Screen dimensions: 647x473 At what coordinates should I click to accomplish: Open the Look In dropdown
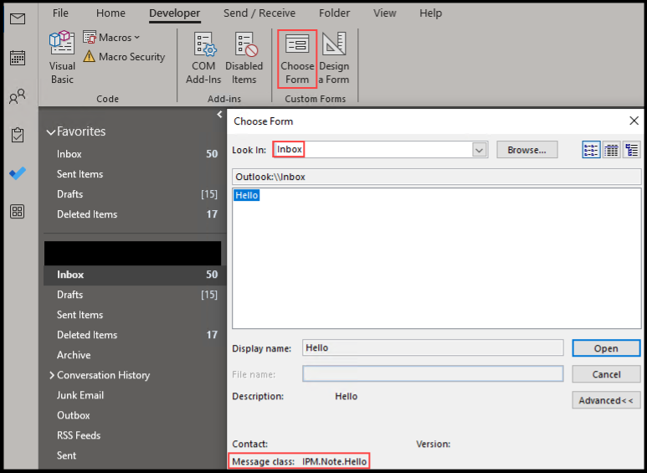[480, 150]
